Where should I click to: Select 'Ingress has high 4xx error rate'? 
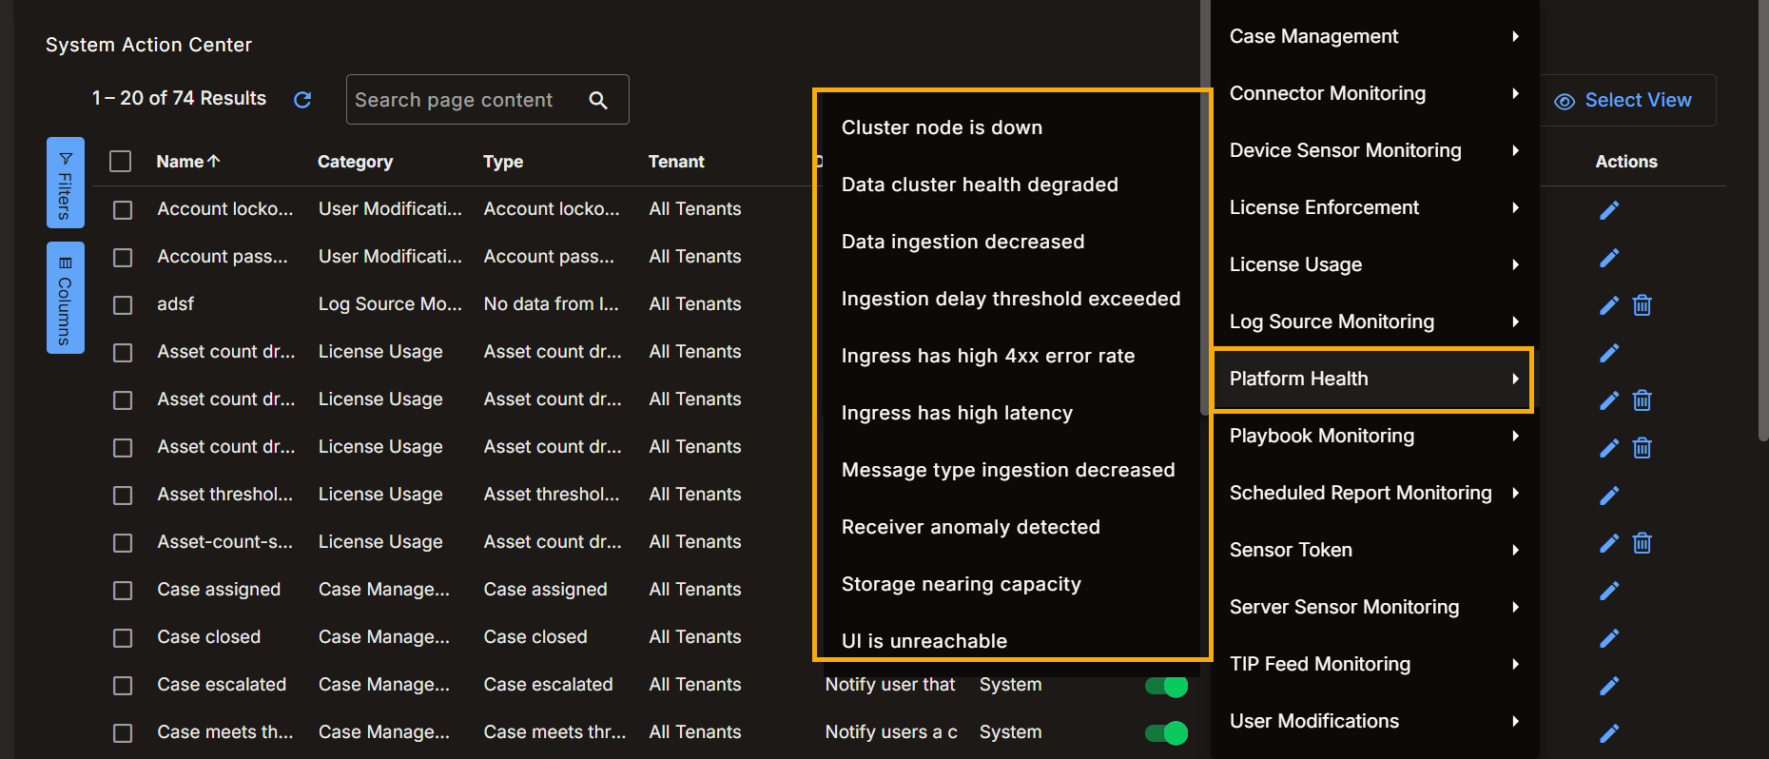tap(1010, 356)
